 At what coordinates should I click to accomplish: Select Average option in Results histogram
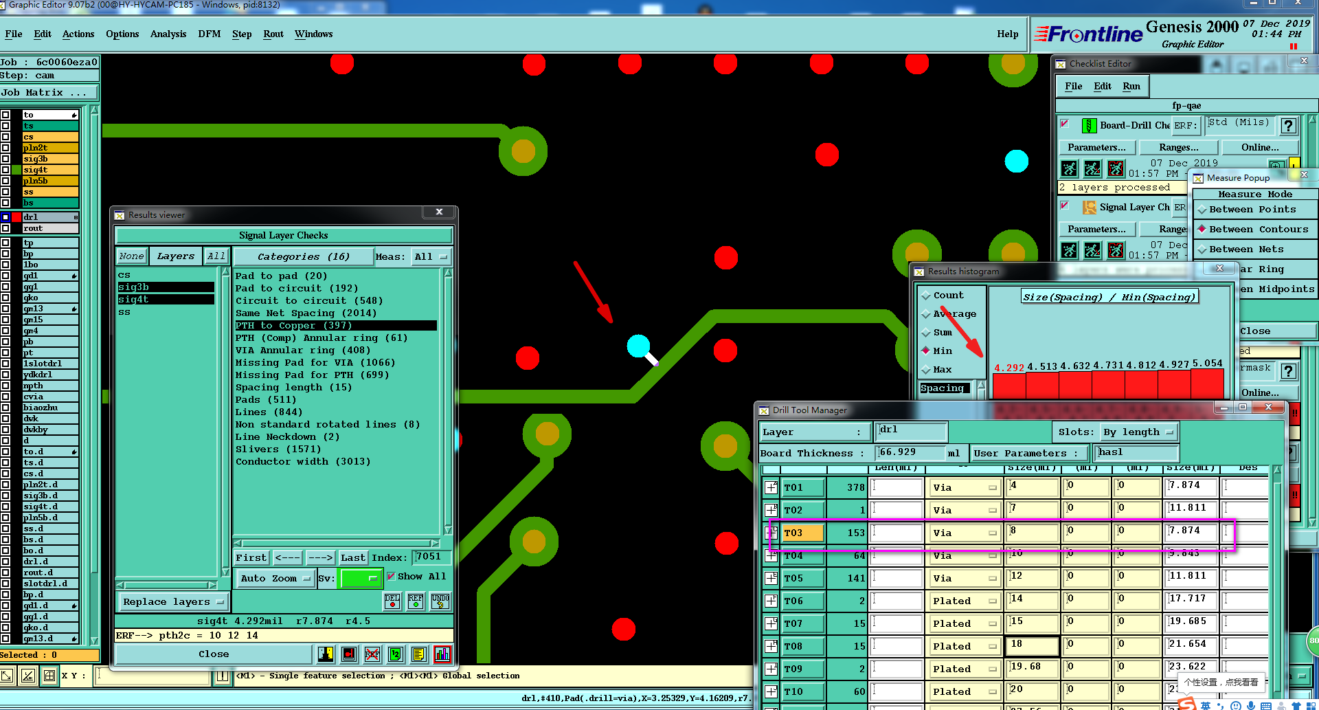pos(949,314)
